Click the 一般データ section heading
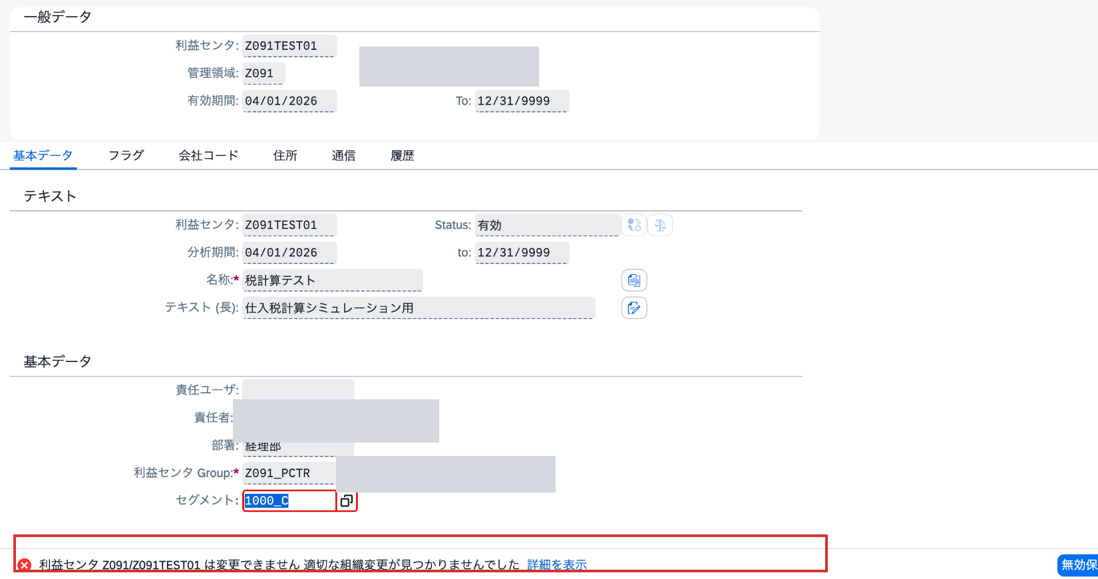1098x579 pixels. click(x=58, y=17)
